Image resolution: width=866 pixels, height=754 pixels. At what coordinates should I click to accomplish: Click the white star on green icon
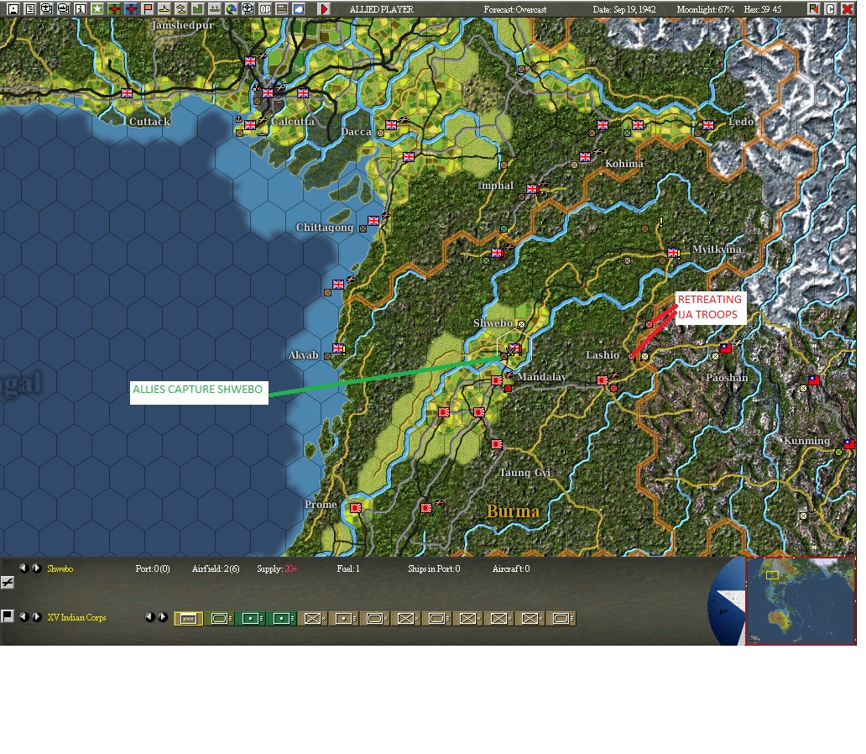coord(97,9)
